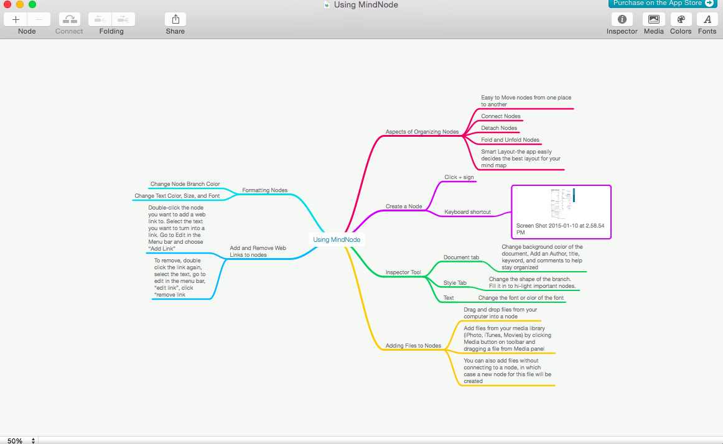This screenshot has height=444, width=723.
Task: Select Change Node Branch Color node
Action: (x=185, y=184)
